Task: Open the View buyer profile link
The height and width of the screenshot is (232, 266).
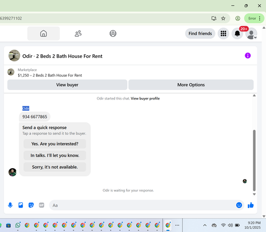Action: [145, 98]
